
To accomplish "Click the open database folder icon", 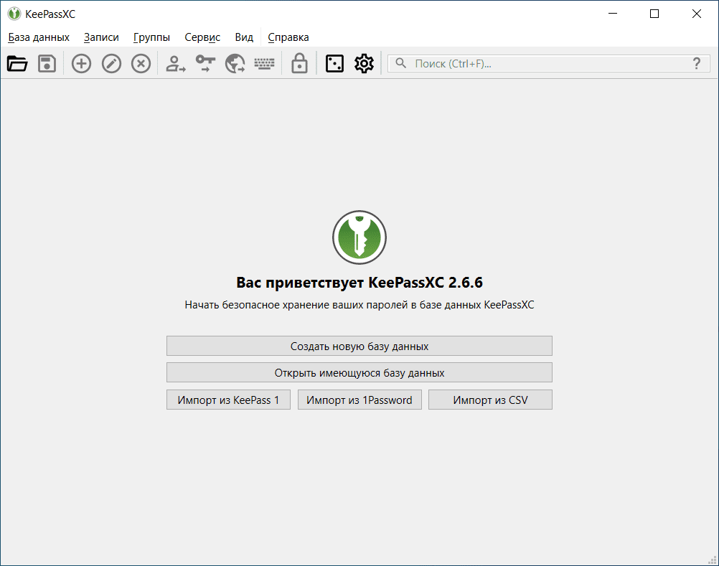I will pos(17,64).
